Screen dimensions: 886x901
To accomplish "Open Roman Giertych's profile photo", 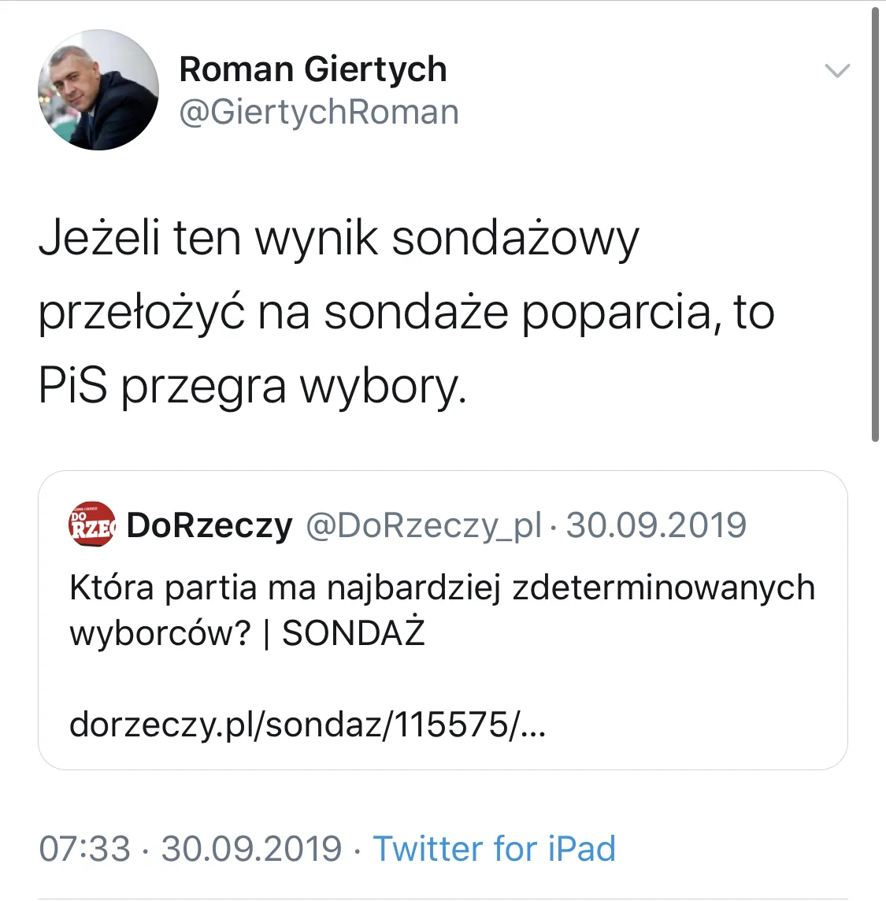I will [98, 90].
